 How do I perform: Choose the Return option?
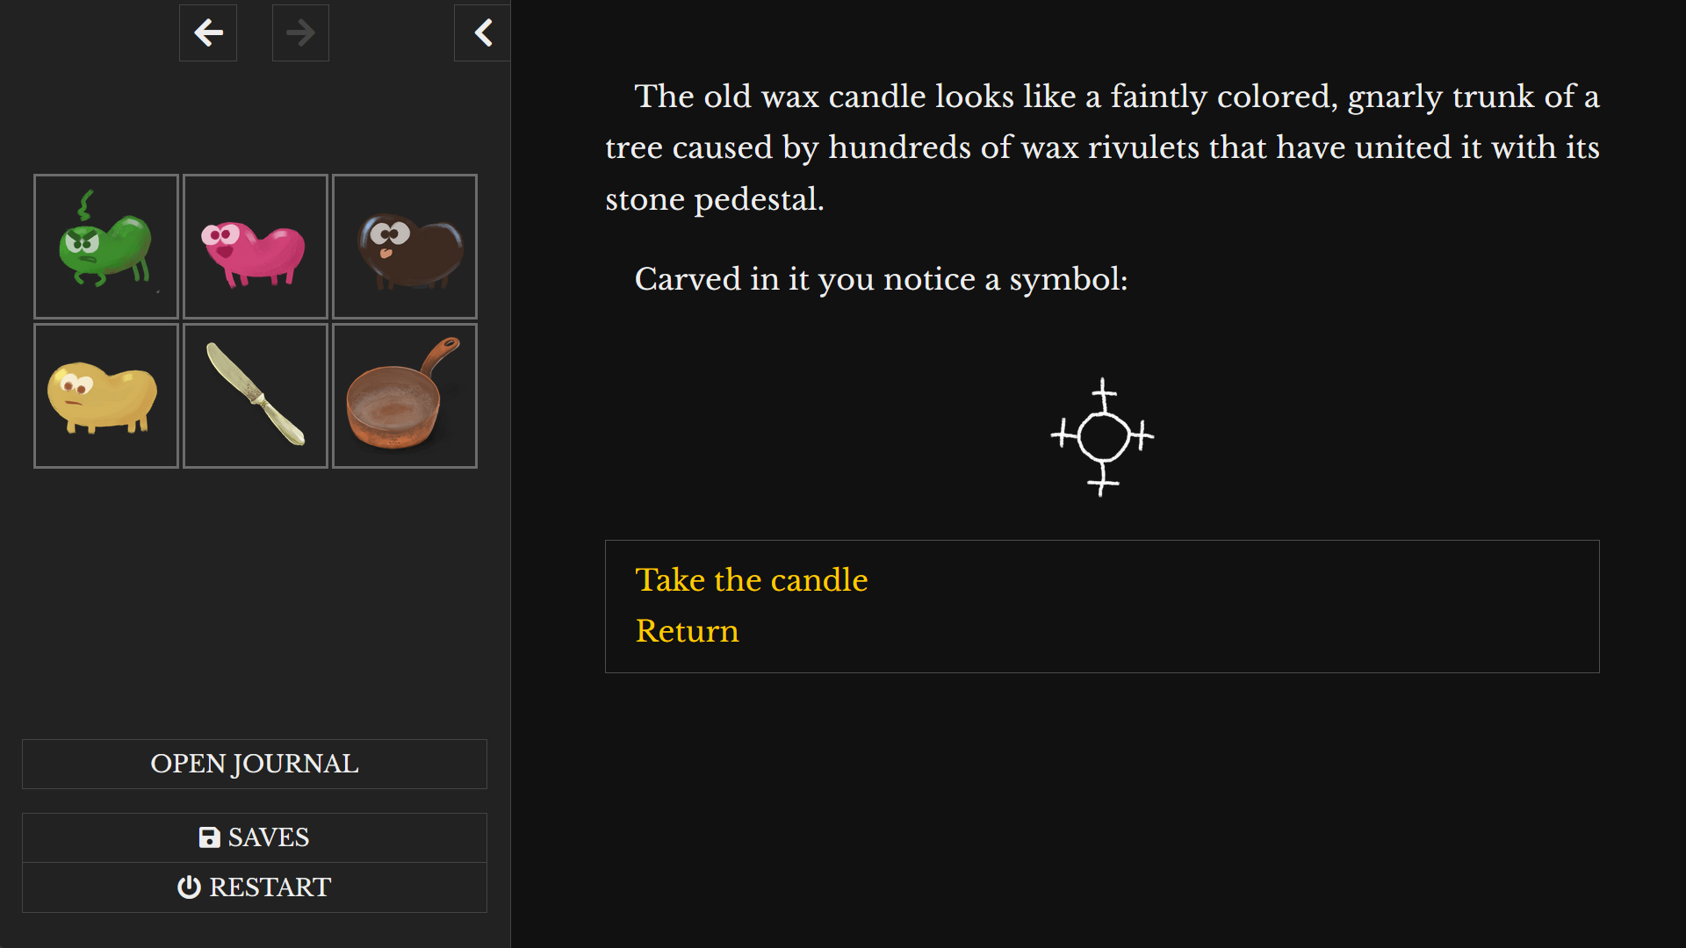coord(688,631)
